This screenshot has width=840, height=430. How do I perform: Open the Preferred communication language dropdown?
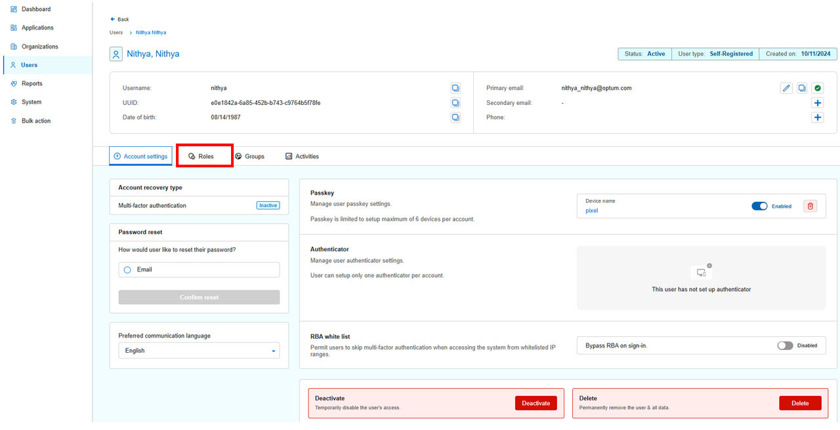click(199, 351)
